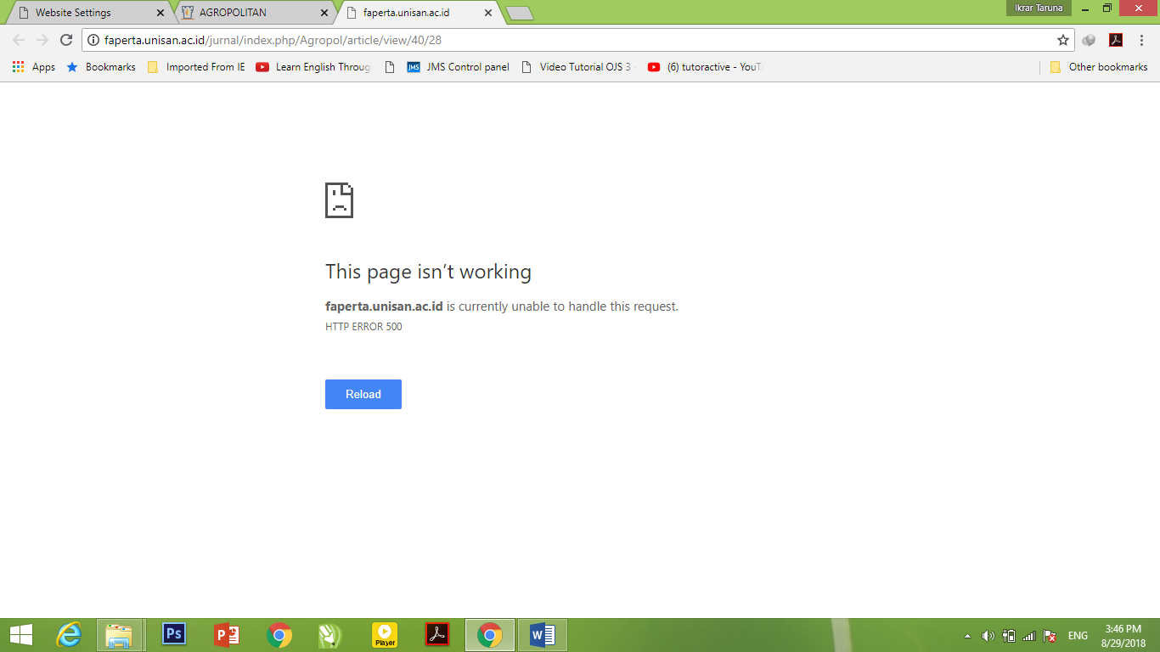Open the Video Tutorial OJS 3 bookmark
The image size is (1160, 652).
point(577,67)
